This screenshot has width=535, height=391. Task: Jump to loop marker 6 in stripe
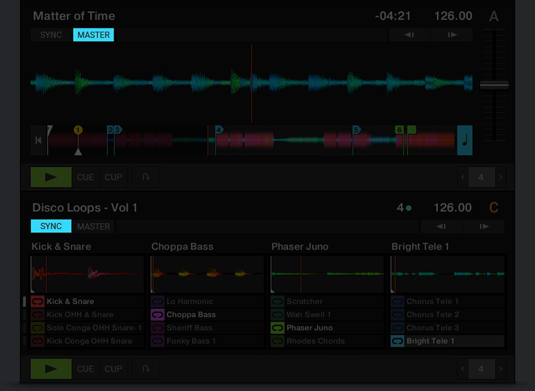[399, 130]
